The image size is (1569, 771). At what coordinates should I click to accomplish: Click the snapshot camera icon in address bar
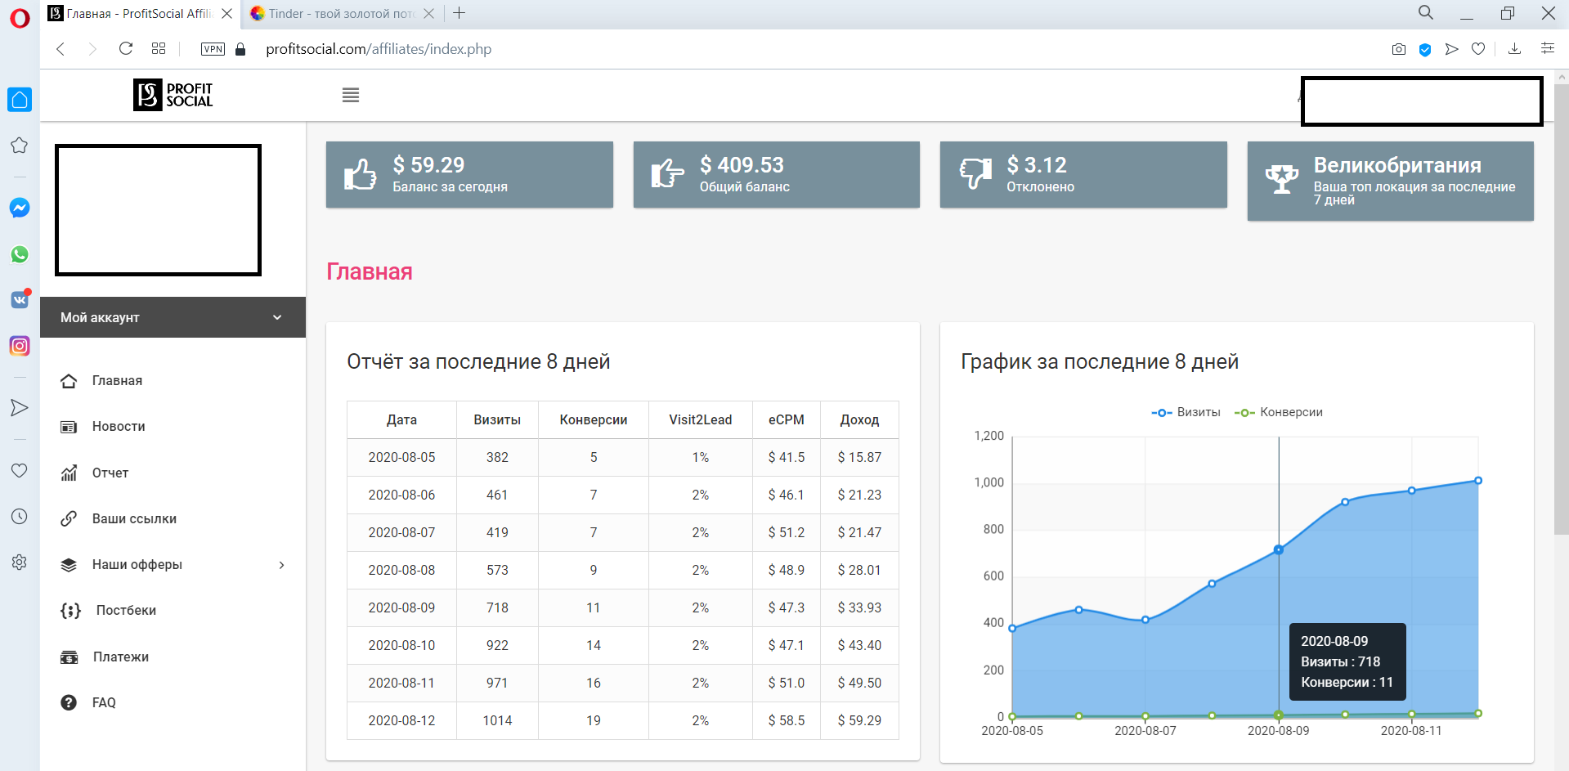[1399, 49]
